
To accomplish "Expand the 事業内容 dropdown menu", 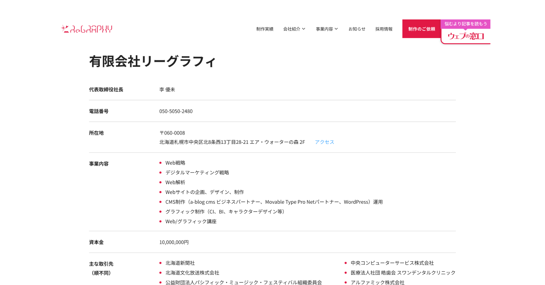I will 327,29.
